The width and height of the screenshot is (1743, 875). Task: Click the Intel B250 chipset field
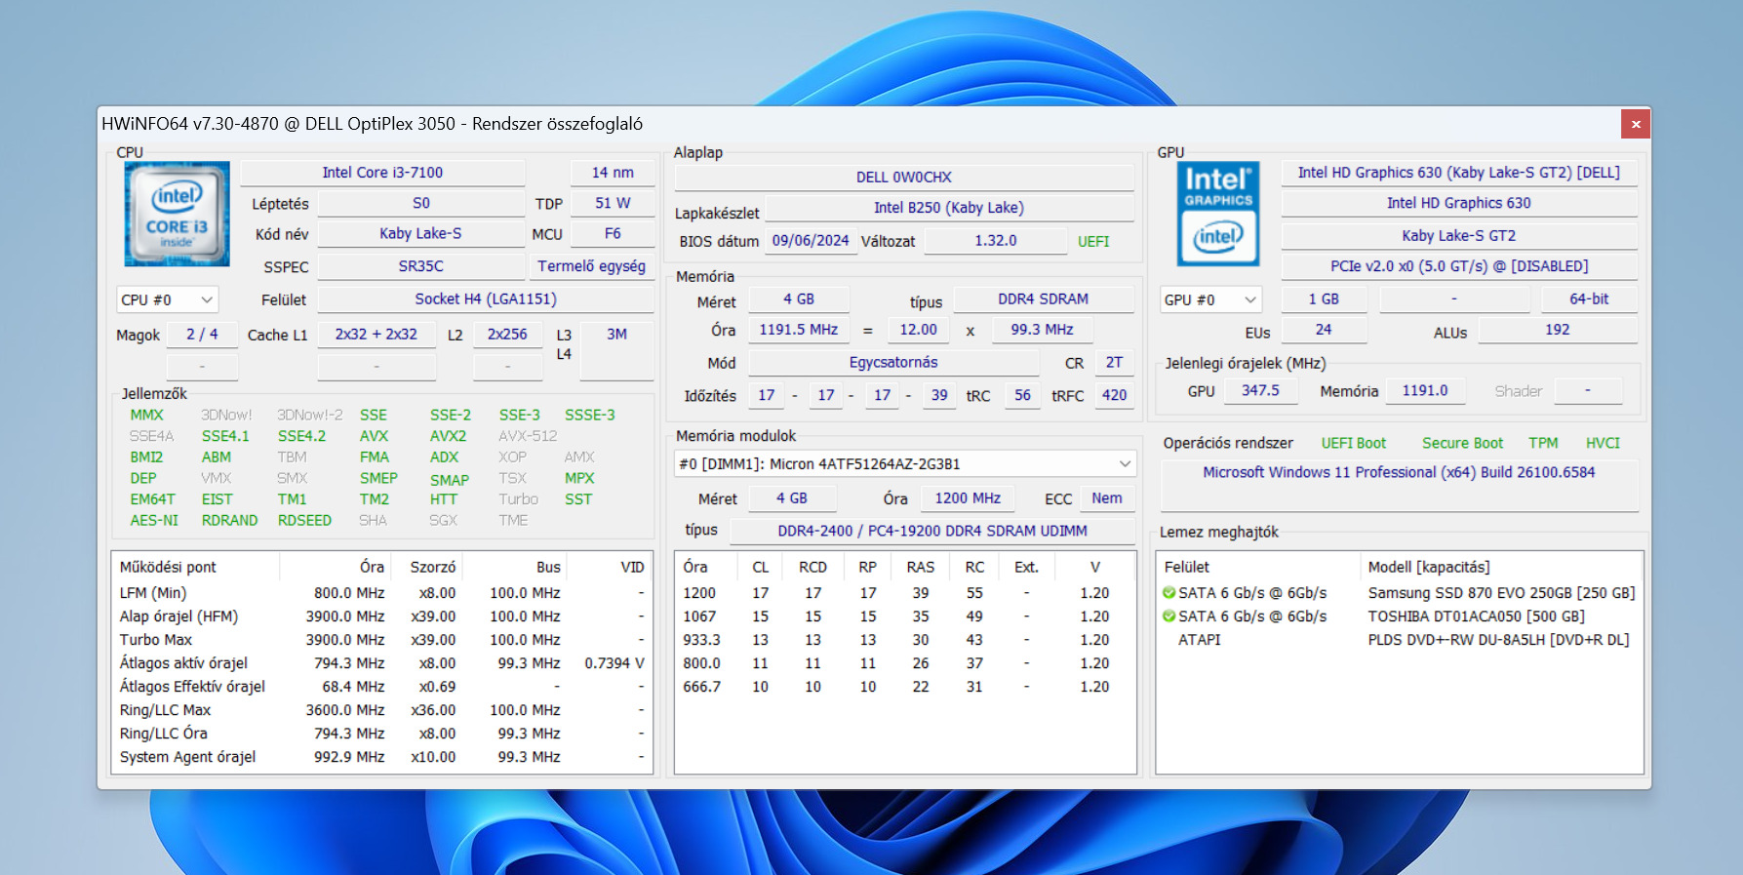click(948, 208)
